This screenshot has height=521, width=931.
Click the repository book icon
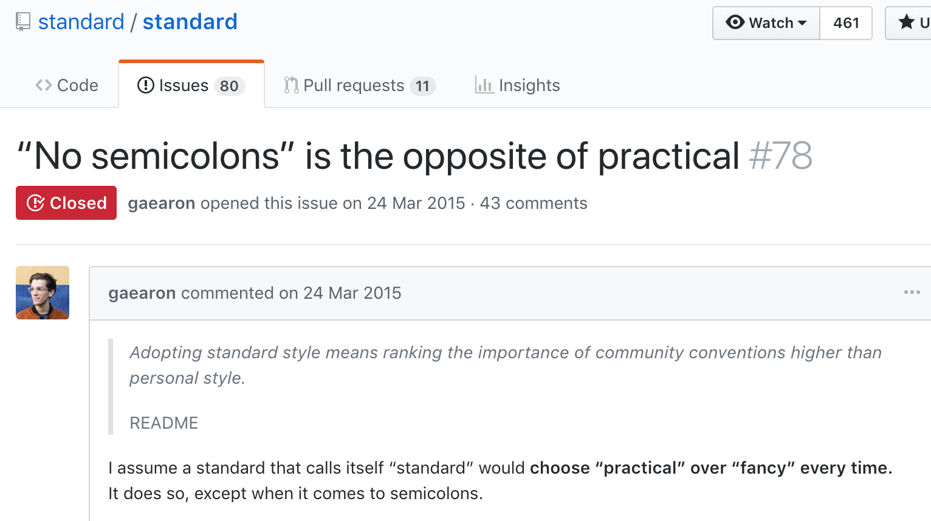tap(23, 22)
